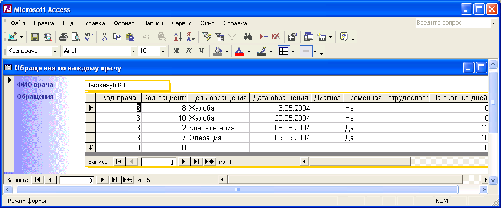Click the Консультация cell

coord(218,128)
